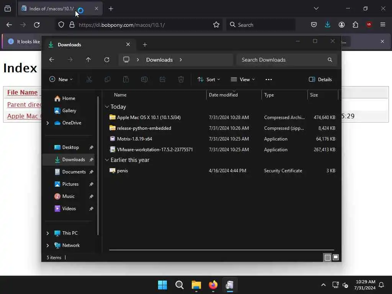
Task: Expand This PC in navigation pane
Action: click(47, 233)
